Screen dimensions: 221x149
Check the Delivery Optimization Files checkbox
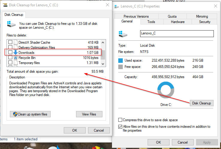[x=10, y=47]
